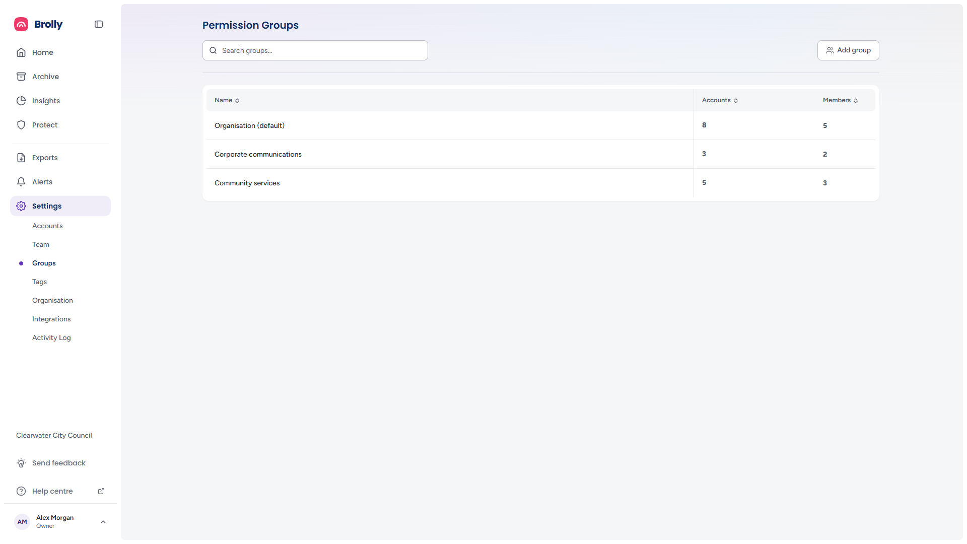Image resolution: width=967 pixels, height=544 pixels.
Task: Click the external link icon beside Help centre
Action: [x=101, y=491]
